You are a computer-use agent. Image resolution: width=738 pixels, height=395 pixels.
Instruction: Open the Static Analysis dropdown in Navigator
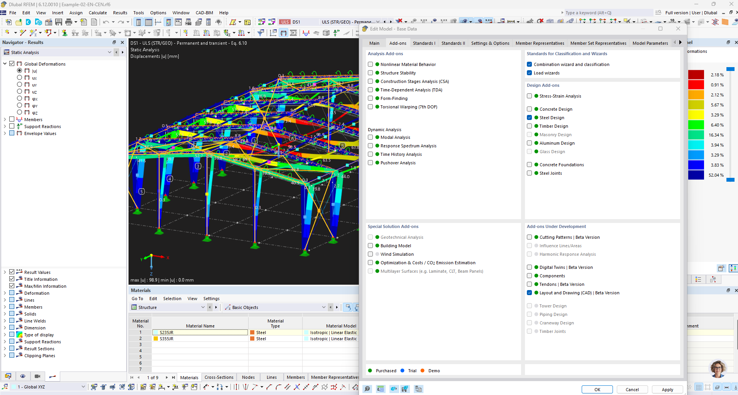[x=109, y=52]
